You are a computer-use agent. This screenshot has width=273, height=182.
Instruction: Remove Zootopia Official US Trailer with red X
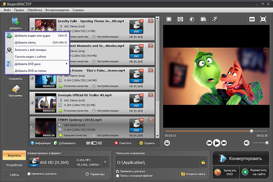[x=151, y=95]
